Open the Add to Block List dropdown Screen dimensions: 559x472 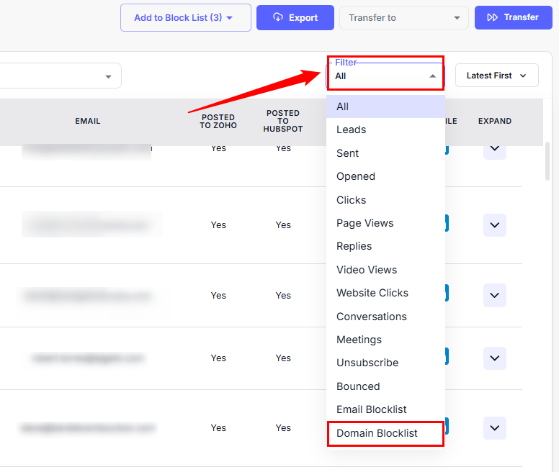pyautogui.click(x=185, y=18)
